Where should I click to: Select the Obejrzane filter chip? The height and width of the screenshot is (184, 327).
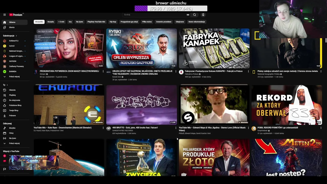pos(180,22)
